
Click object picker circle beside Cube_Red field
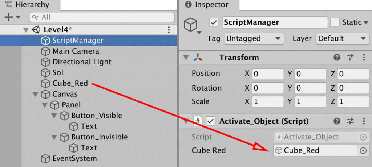[363, 151]
